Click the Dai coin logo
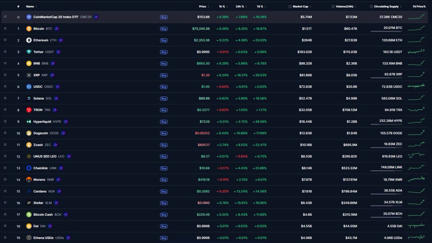Screen dimensions: 432x243 pos(29,226)
